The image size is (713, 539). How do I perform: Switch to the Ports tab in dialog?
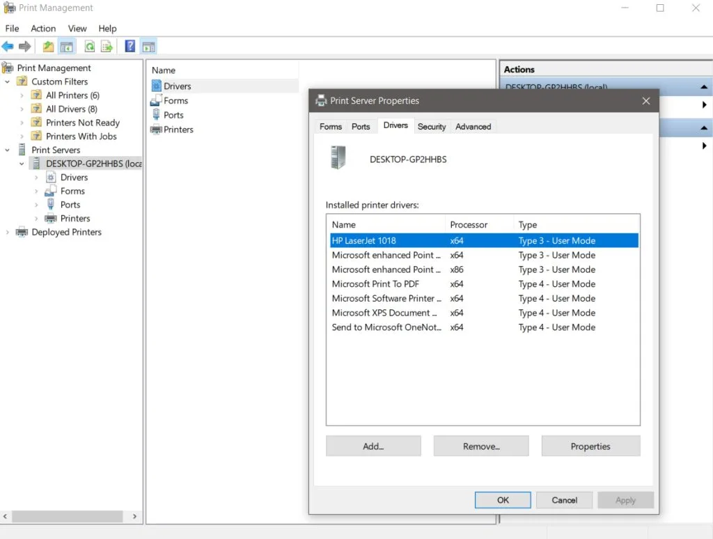coord(361,127)
